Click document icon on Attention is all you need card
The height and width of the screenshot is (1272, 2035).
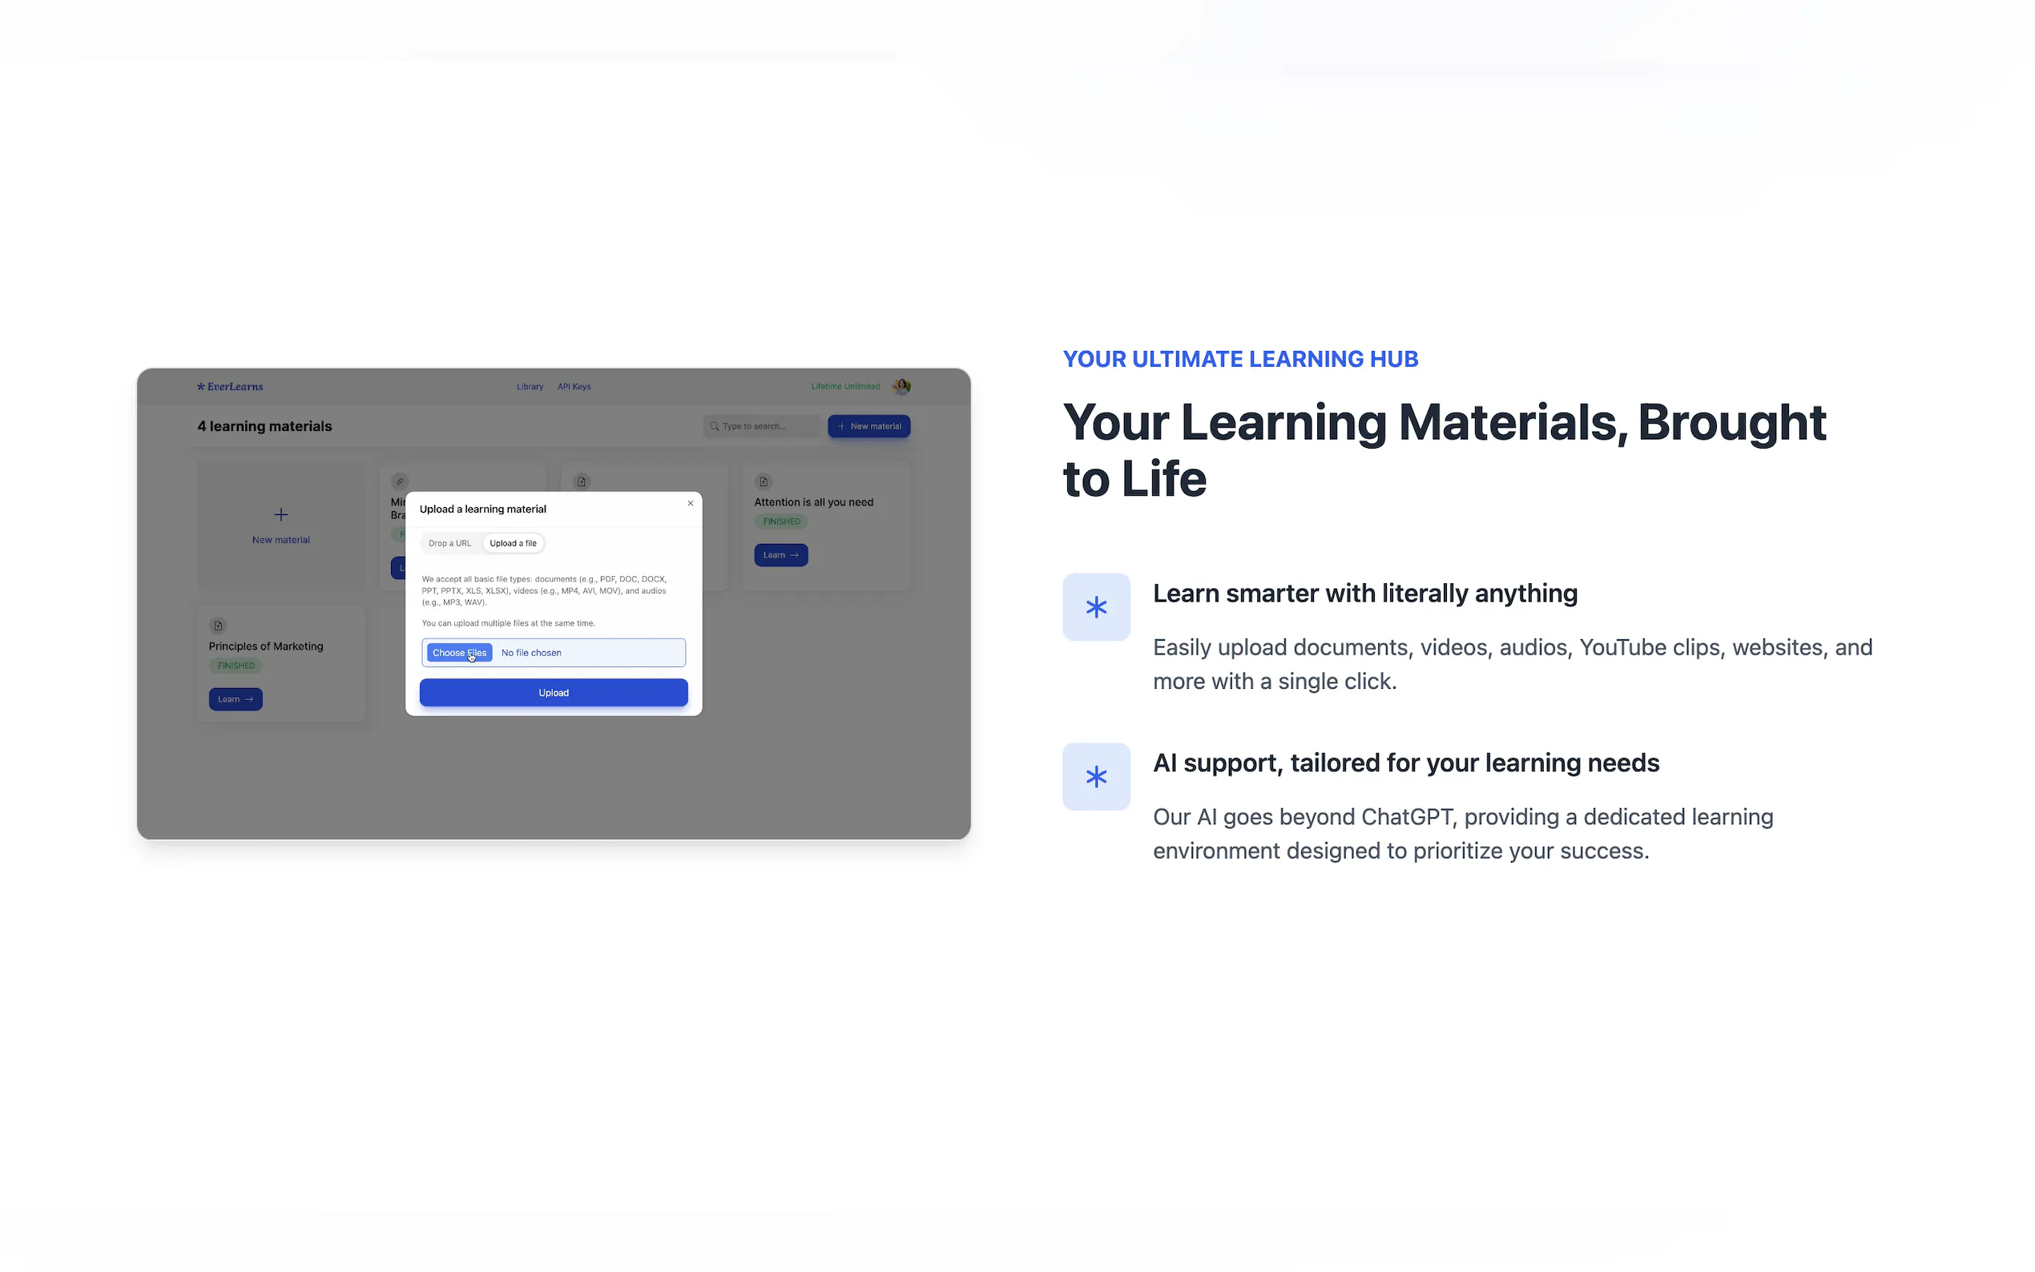click(763, 481)
